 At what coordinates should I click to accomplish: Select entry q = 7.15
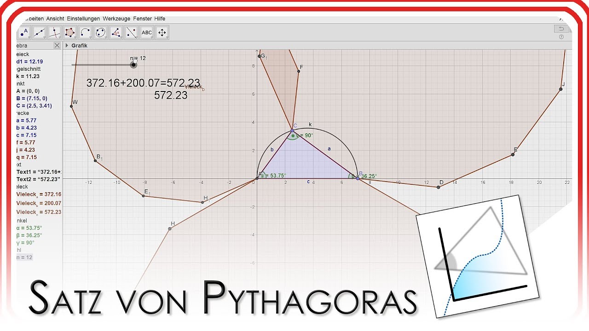click(26, 157)
